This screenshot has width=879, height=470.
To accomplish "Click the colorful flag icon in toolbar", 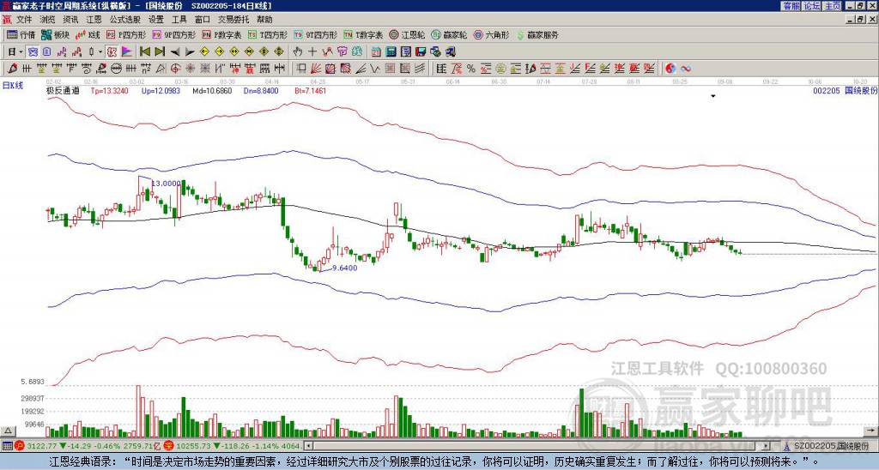I will [x=127, y=52].
